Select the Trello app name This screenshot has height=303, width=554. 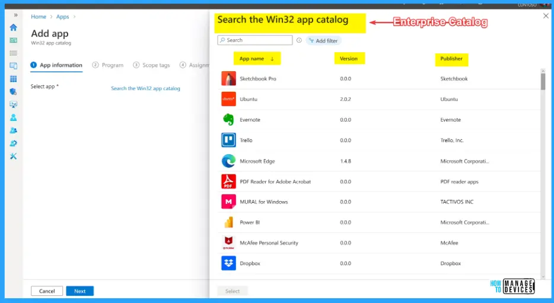(246, 140)
